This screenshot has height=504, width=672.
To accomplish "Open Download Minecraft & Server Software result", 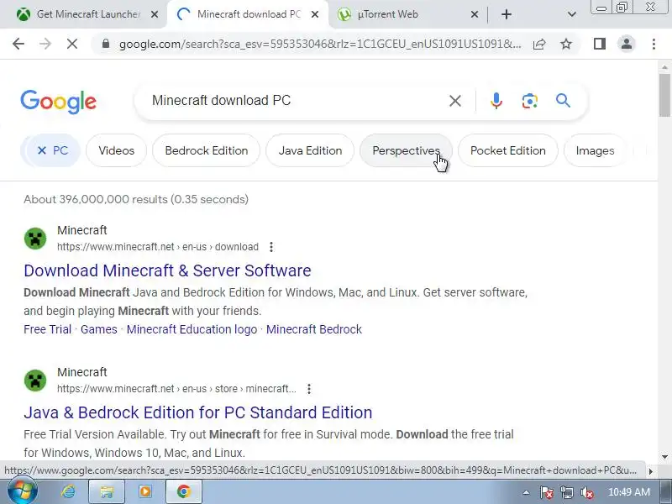I will [167, 270].
